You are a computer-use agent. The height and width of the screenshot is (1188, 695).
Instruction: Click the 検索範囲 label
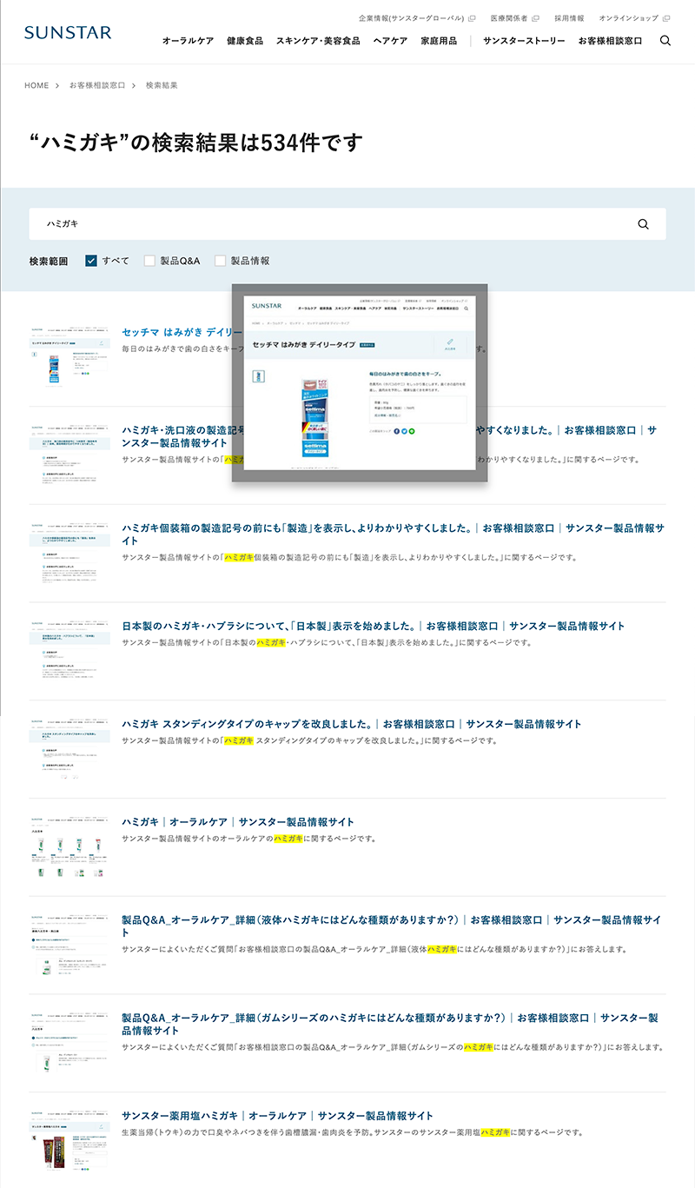click(49, 261)
